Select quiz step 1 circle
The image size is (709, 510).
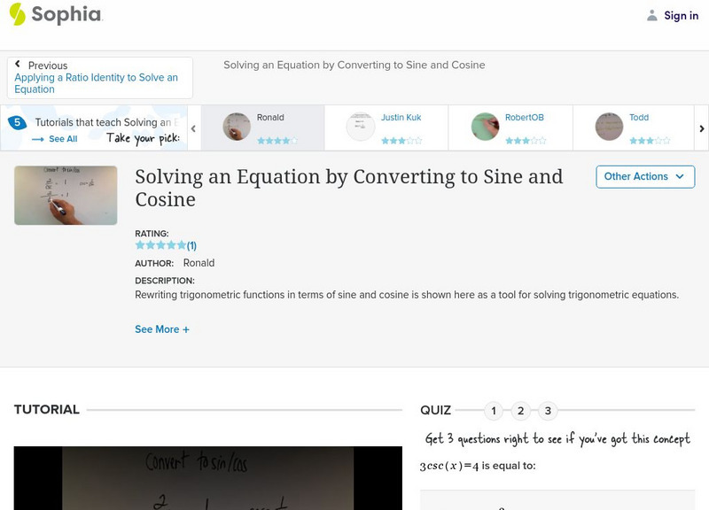[x=494, y=410]
